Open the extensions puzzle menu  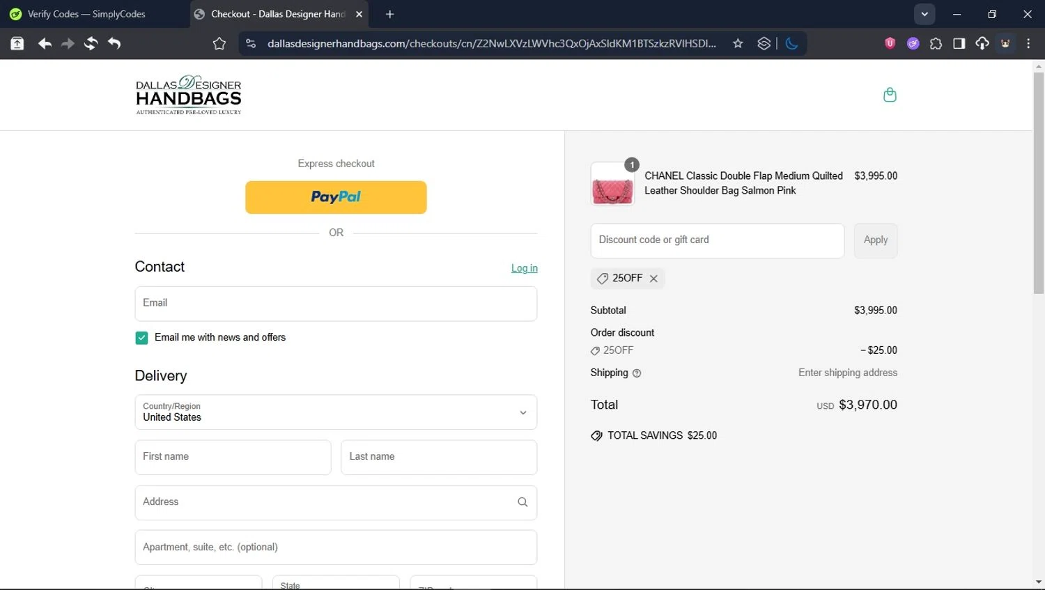pos(936,44)
